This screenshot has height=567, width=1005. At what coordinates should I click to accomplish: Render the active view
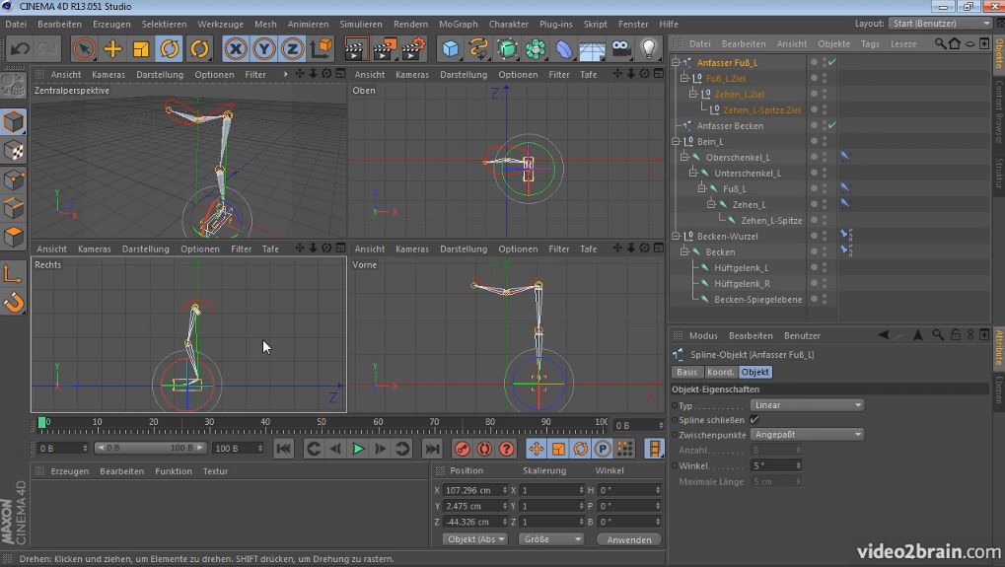[356, 48]
